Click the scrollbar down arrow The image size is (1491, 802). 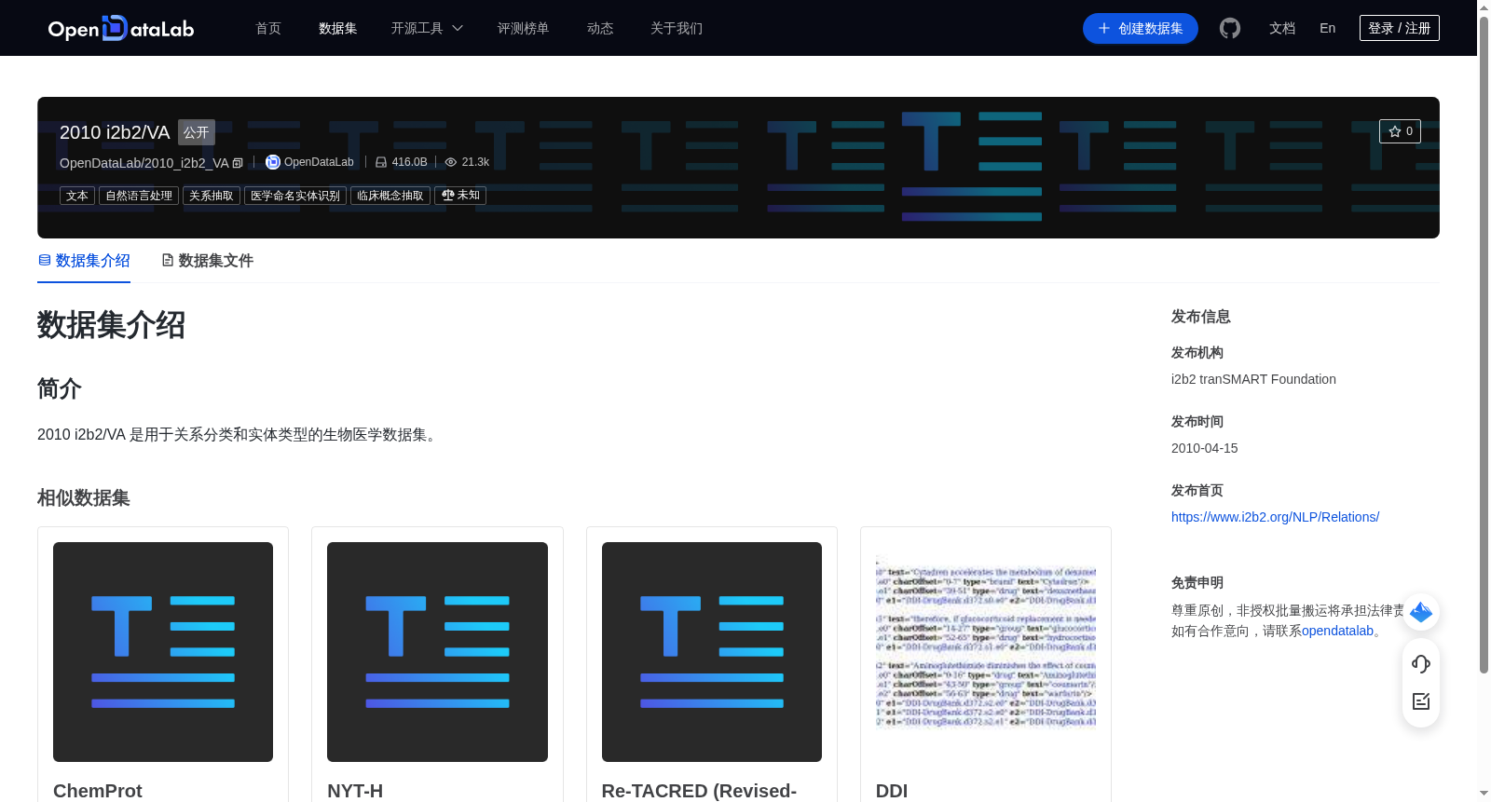(1484, 794)
